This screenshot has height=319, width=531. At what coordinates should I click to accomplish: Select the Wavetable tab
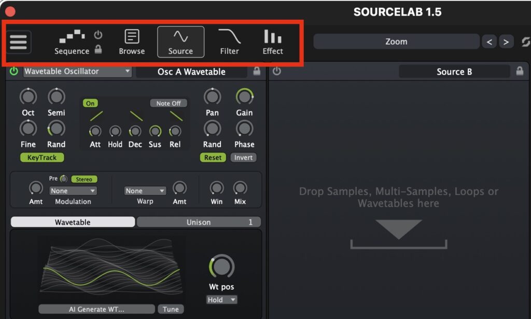(72, 221)
